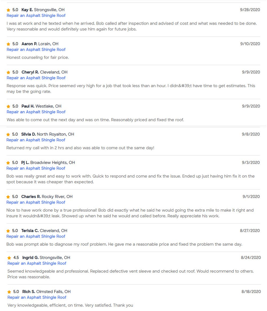Click the orange star for Cheryl R.'s review
This screenshot has height=311, width=267.
tap(8, 72)
